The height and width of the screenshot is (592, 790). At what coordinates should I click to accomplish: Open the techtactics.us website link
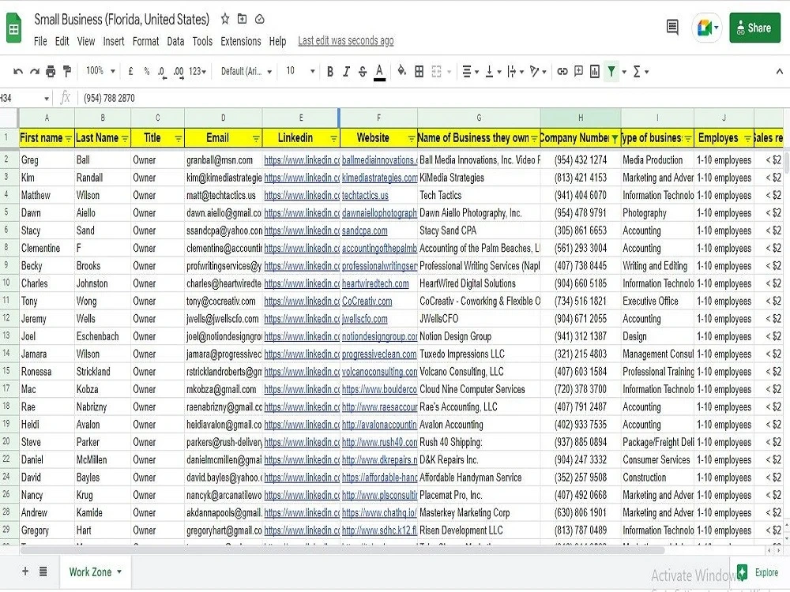[x=365, y=195]
